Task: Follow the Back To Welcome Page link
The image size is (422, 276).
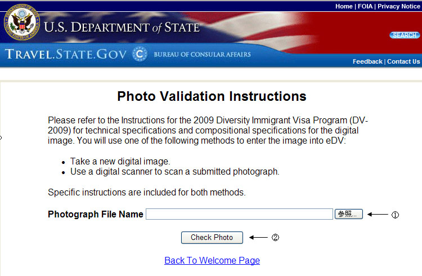Action: [x=212, y=260]
